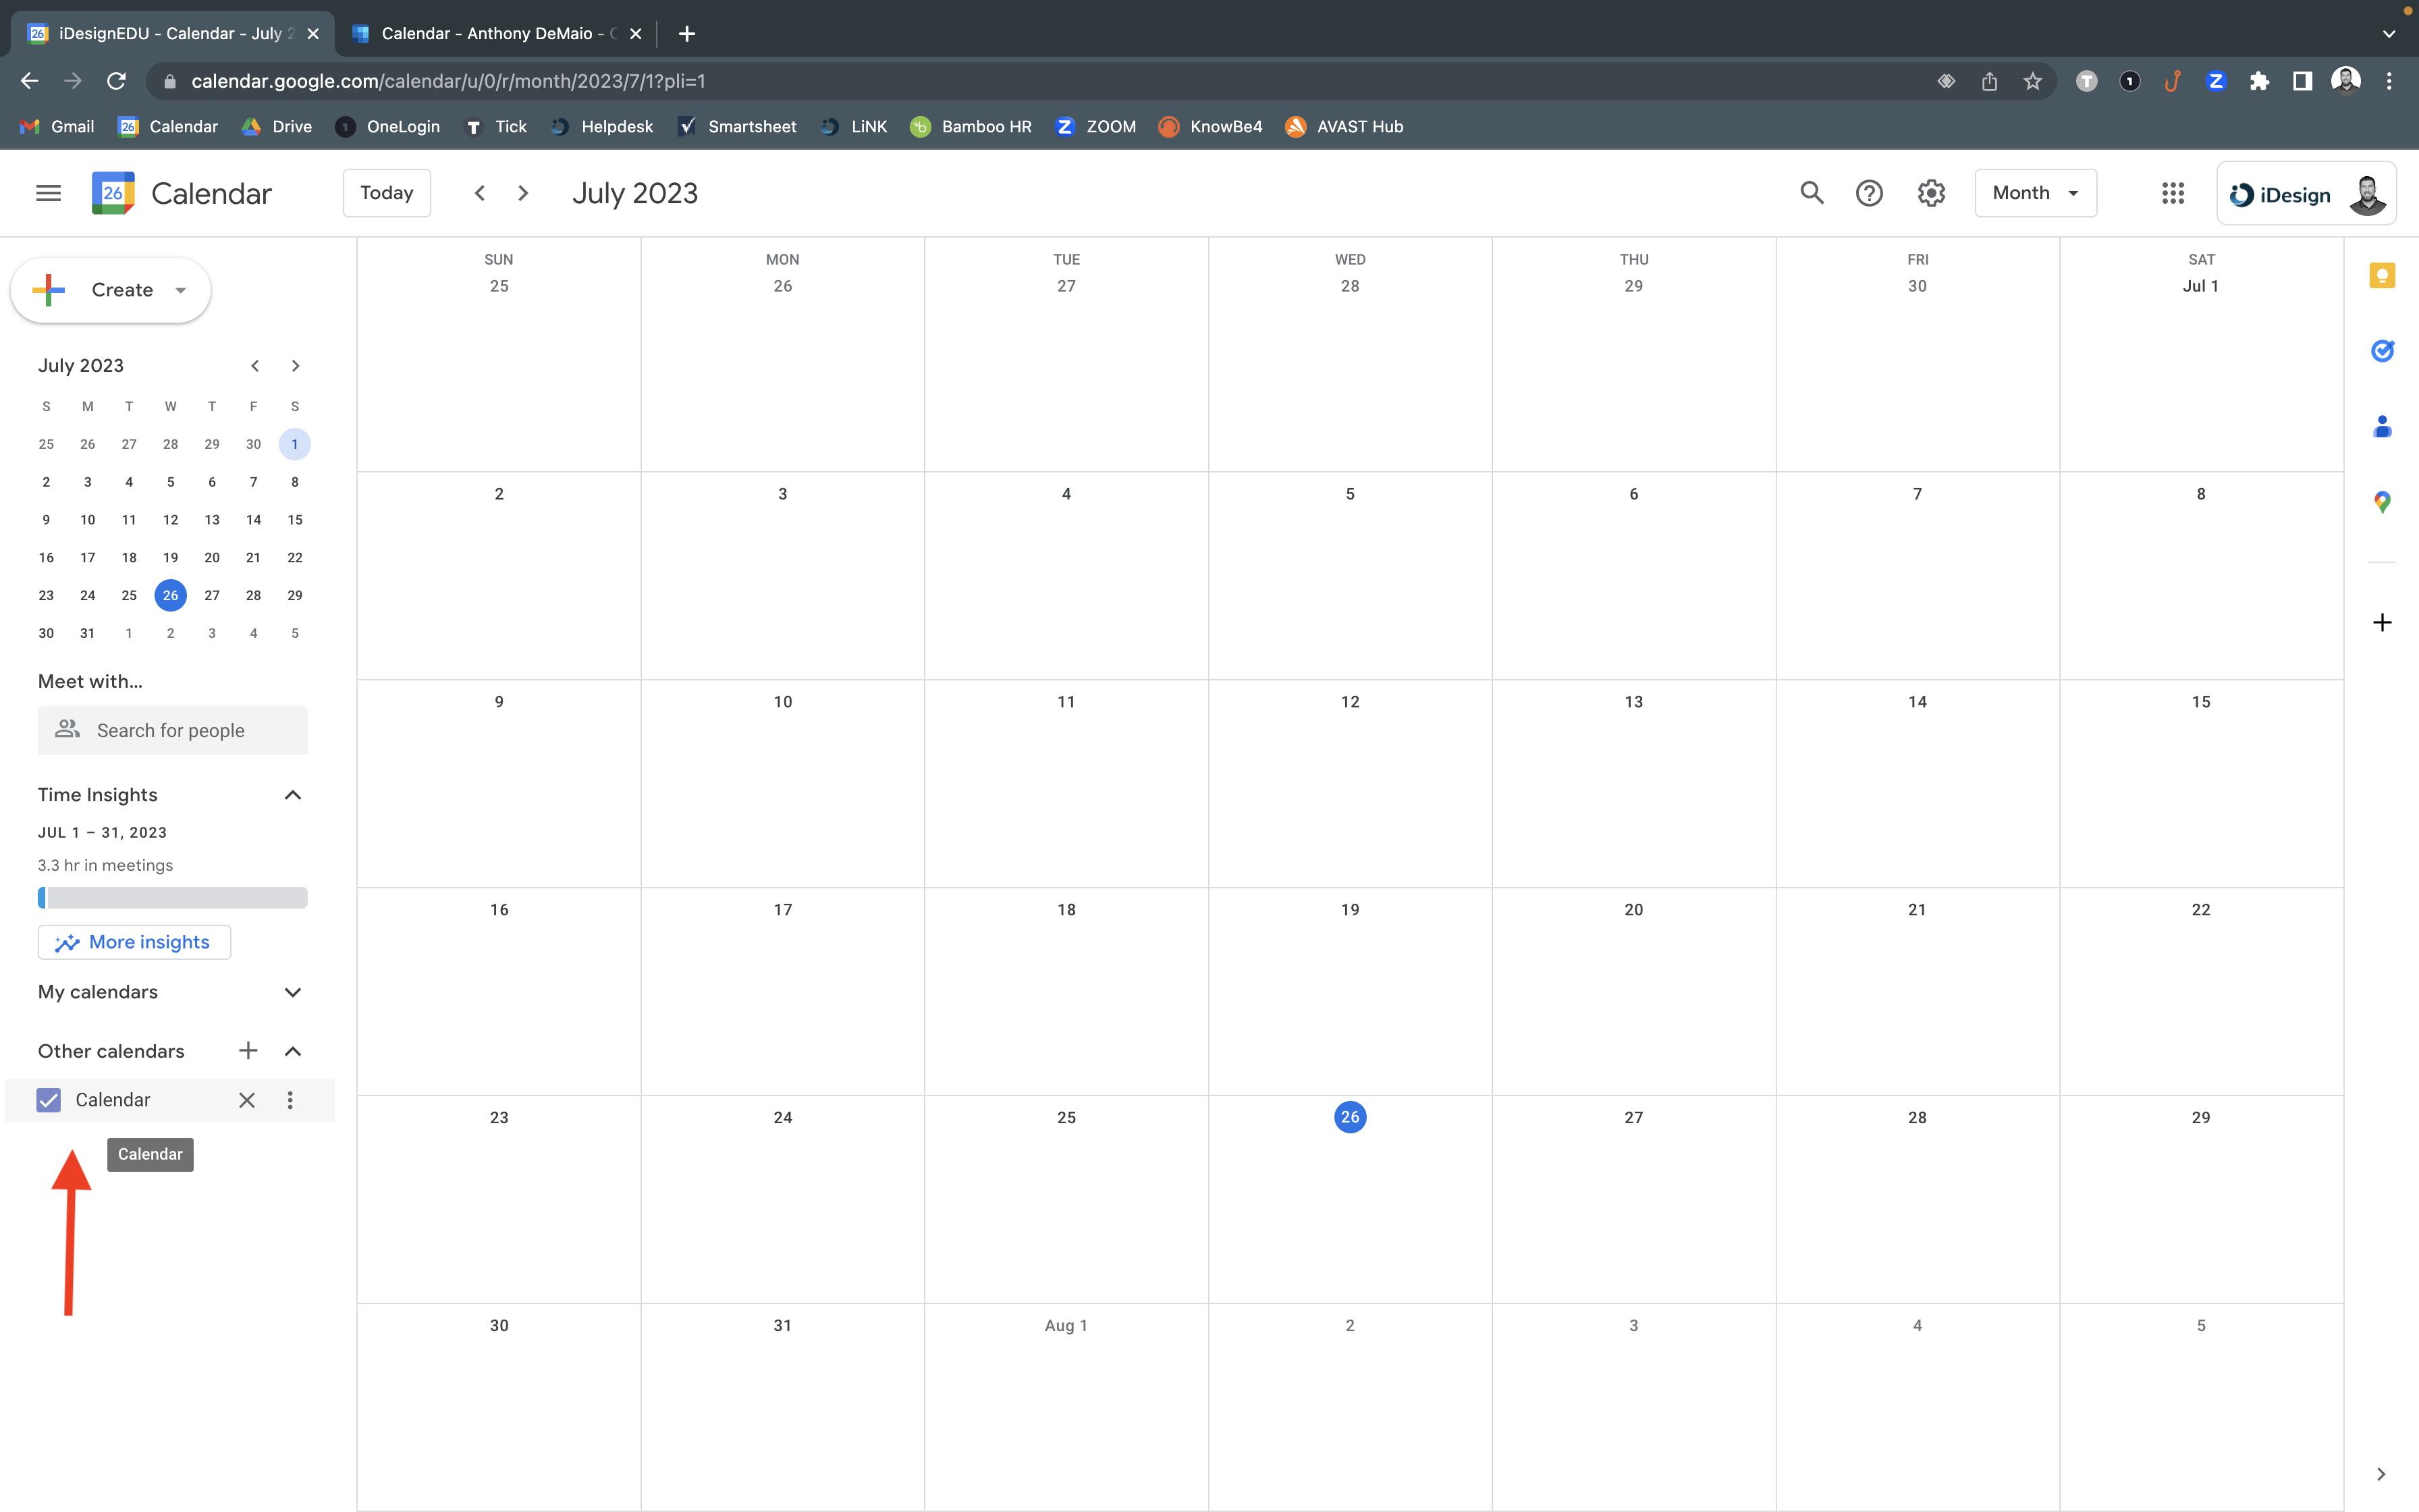This screenshot has width=2419, height=1512.
Task: Hide the side panel using the bottom-right chevron
Action: (2380, 1474)
